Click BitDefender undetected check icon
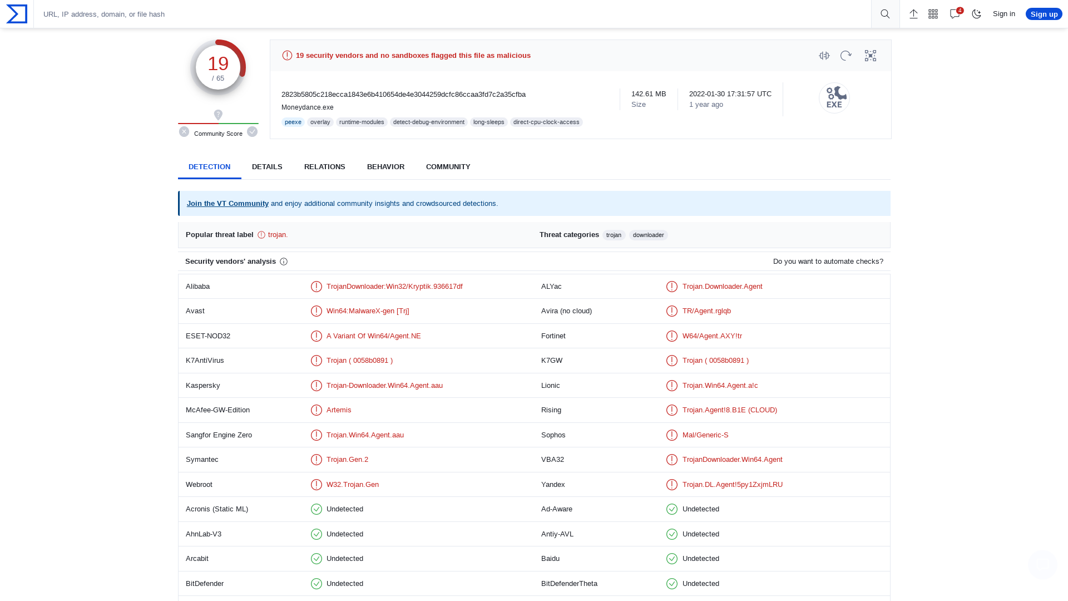The width and height of the screenshot is (1068, 601). click(x=317, y=584)
